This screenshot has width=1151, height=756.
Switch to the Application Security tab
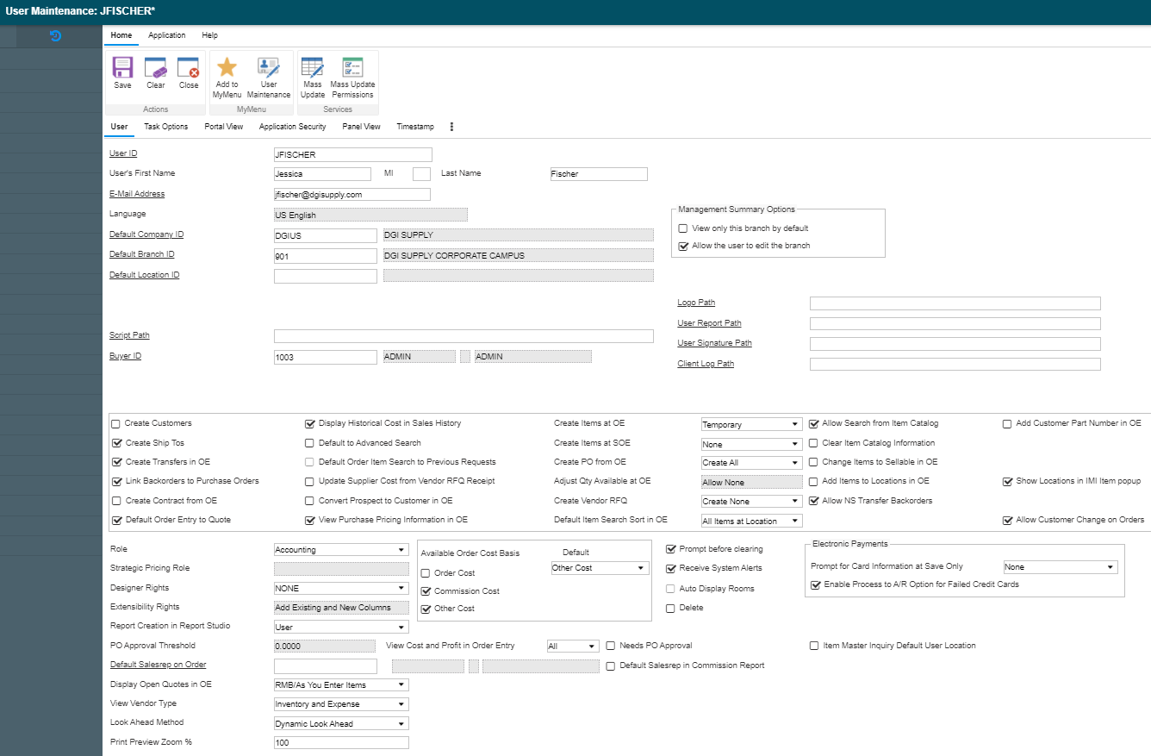[292, 127]
